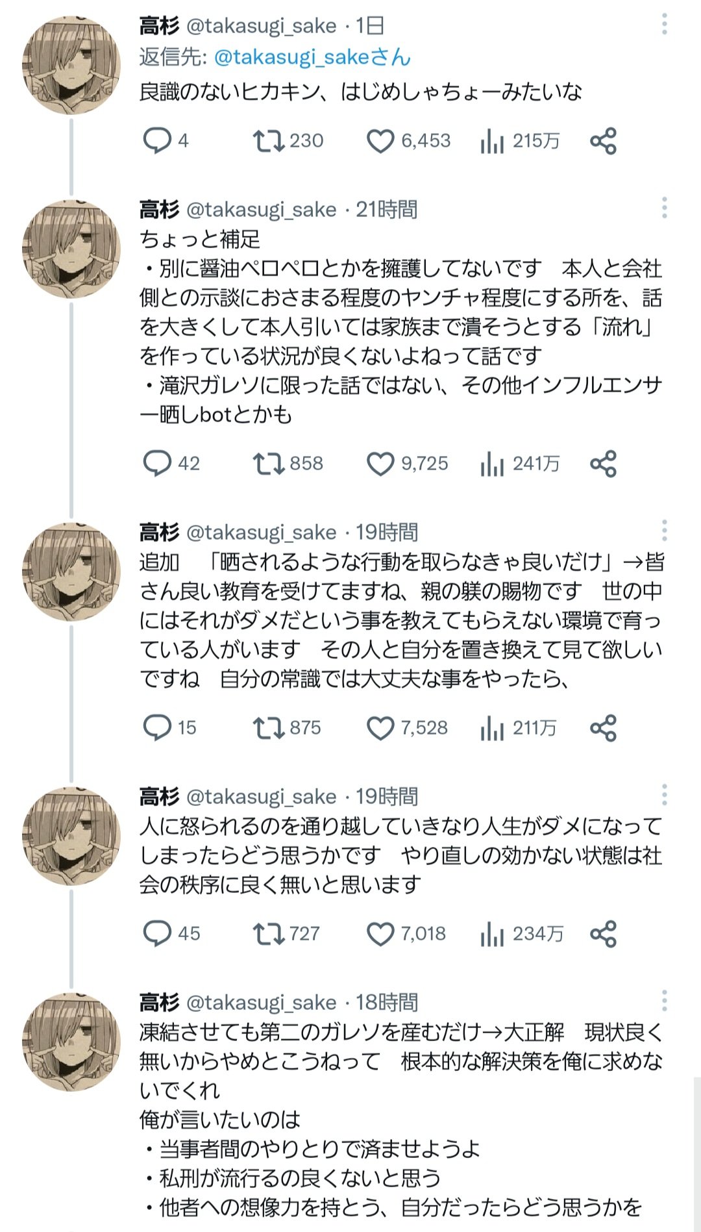701x1232 pixels.
Task: Open profile avatar on the 凍結させても tweet
Action: 71,1041
